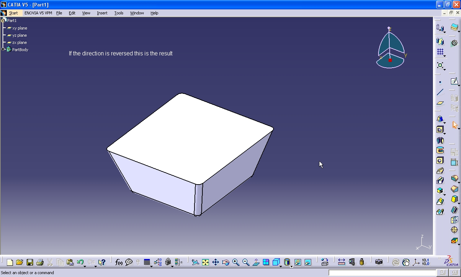Click the Zoom In magnifier icon
The height and width of the screenshot is (277, 461).
236,262
